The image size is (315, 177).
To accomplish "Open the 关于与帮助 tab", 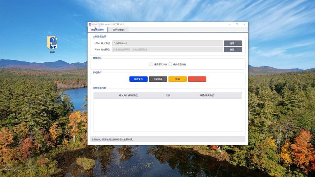I will [x=118, y=30].
